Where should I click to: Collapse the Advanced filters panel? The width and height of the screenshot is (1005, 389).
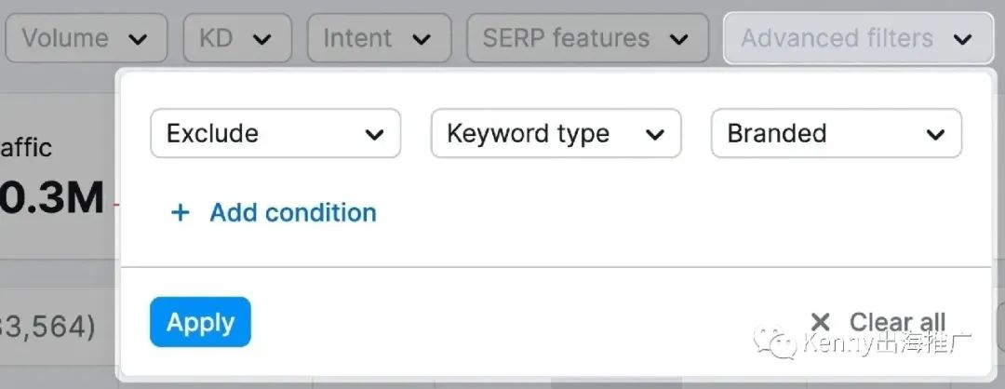pyautogui.click(x=858, y=38)
